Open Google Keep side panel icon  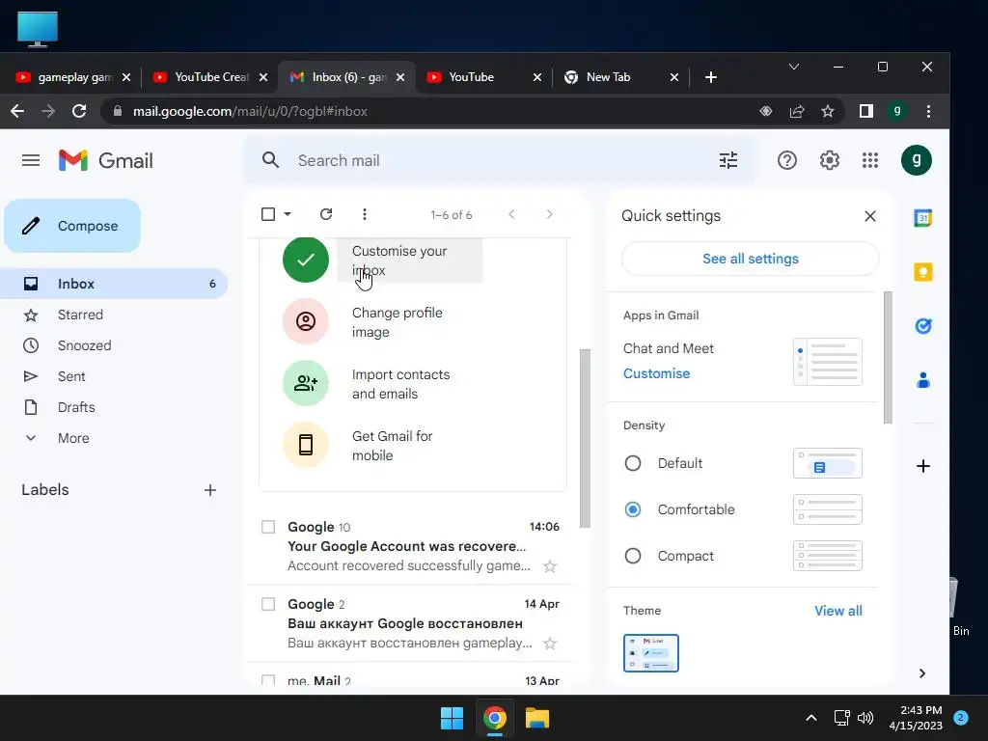click(923, 272)
